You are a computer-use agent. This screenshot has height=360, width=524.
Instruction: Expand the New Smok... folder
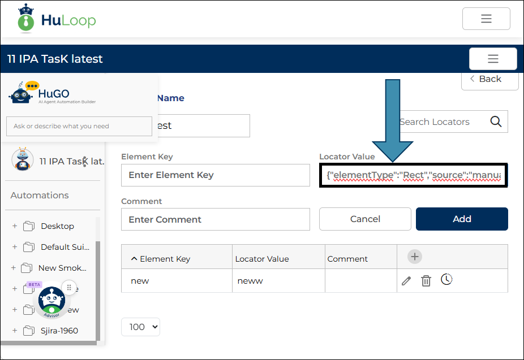click(14, 268)
